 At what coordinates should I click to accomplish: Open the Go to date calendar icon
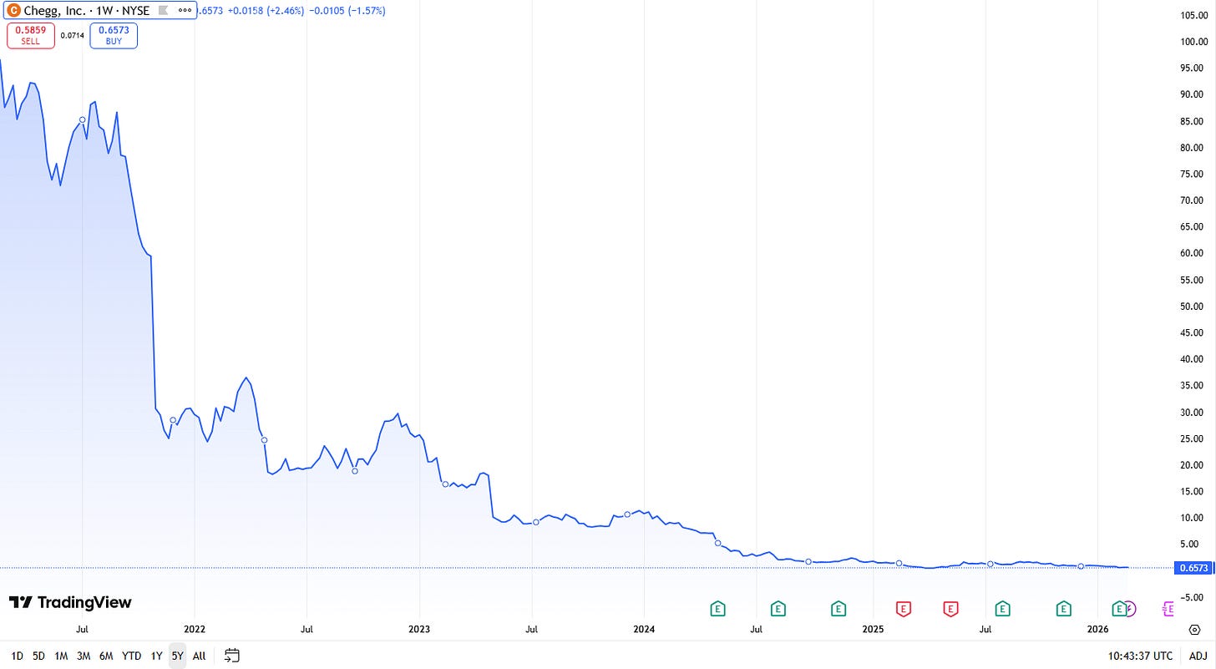tap(232, 656)
